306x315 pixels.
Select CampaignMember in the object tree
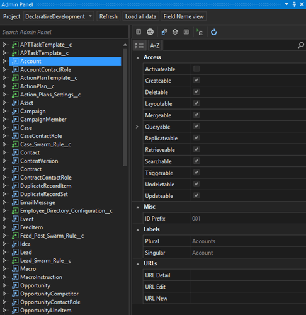[43, 119]
